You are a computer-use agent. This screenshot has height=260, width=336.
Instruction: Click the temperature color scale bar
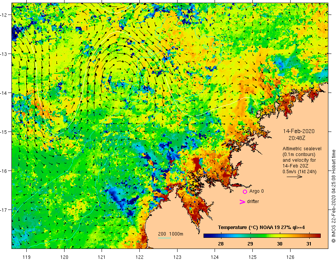(x=262, y=236)
